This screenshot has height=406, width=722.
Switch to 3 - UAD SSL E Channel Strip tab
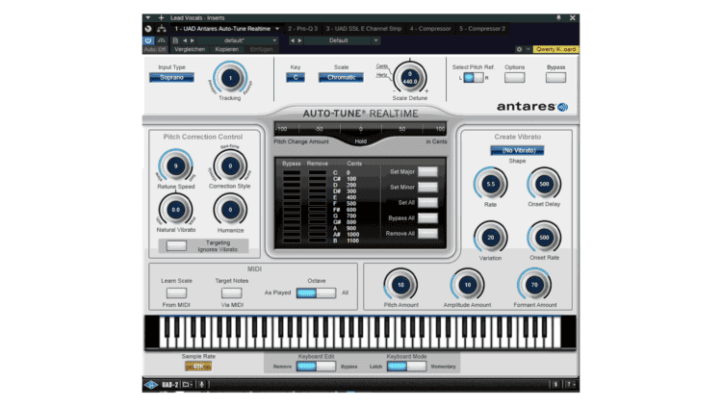(x=364, y=29)
